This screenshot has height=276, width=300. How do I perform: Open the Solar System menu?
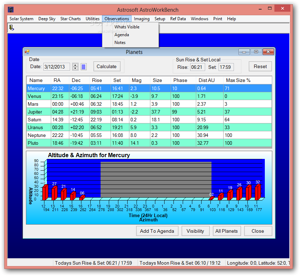click(21, 19)
